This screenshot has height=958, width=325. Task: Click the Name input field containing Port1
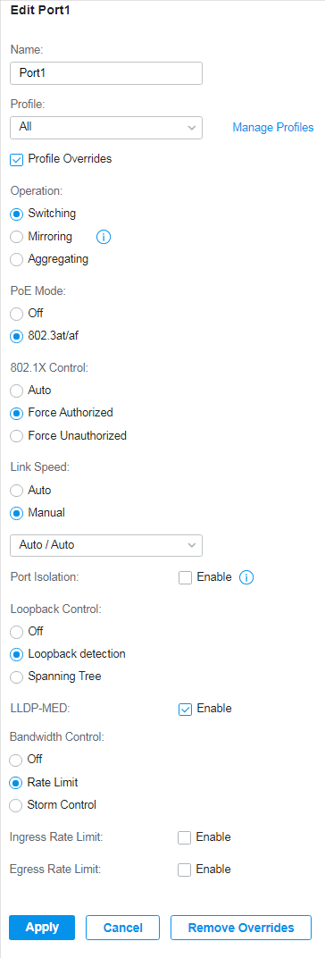coord(106,72)
